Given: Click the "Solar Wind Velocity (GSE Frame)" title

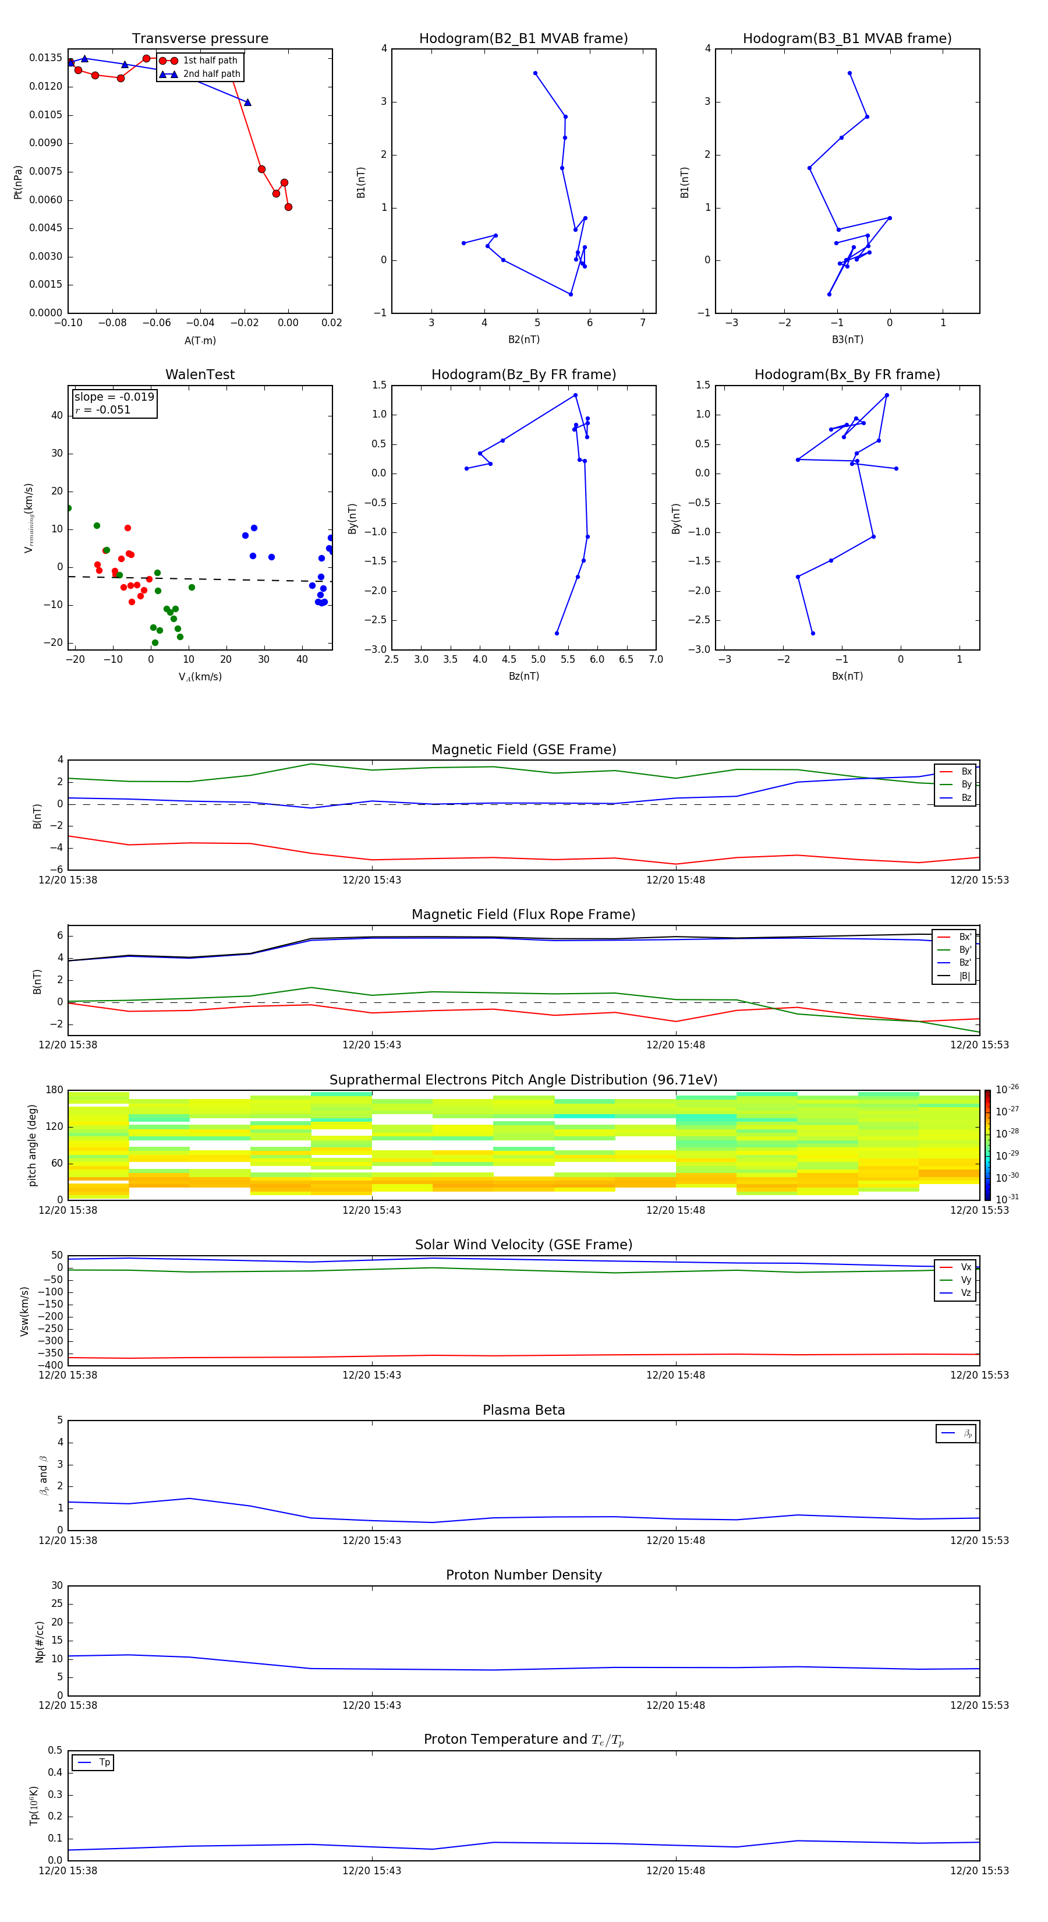Looking at the screenshot, I should 523,1245.
